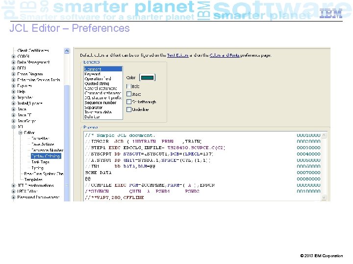Select Command statement element
Viewport: 353px width, 264px height.
pos(103,93)
